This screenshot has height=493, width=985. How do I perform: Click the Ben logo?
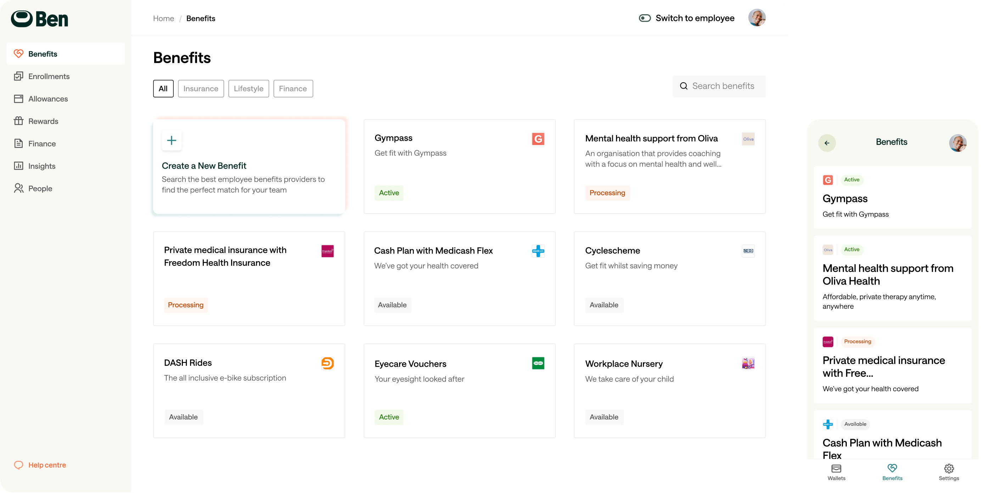(x=39, y=18)
